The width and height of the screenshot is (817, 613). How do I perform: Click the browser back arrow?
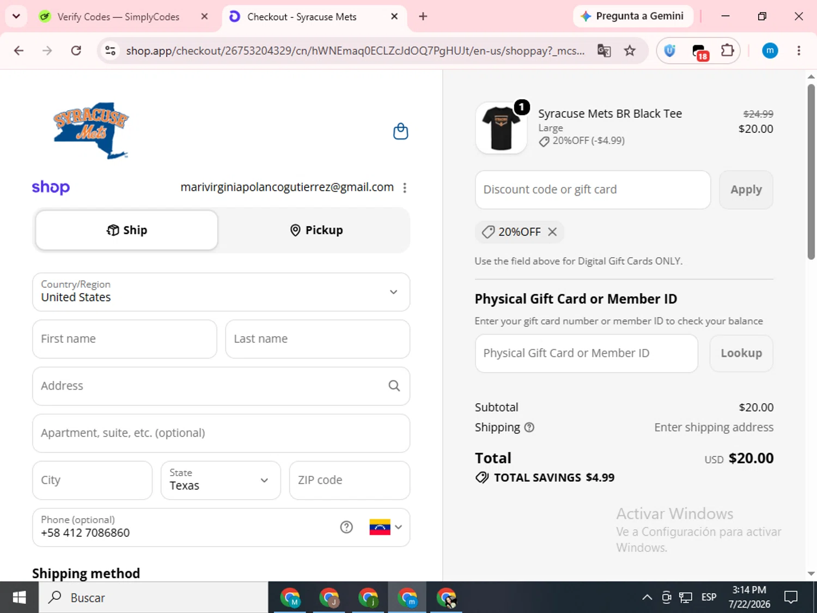point(19,51)
